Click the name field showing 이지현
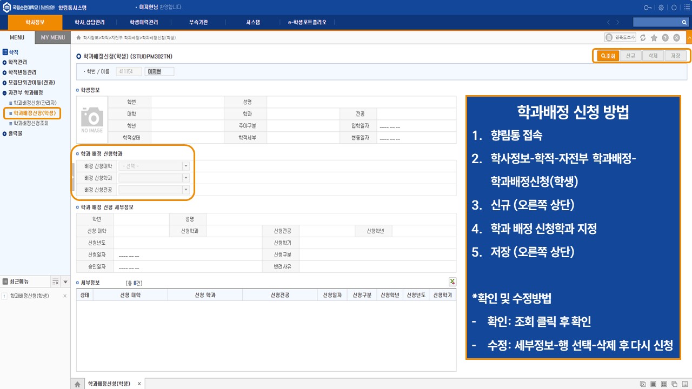Image resolution: width=692 pixels, height=389 pixels. pos(159,71)
